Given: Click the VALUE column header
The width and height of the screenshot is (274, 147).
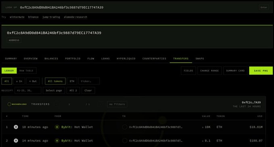Looking at the screenshot, I should click(206, 116).
